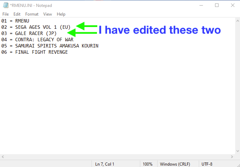Screen dimensions: 240x167
Task: Click the 100% zoom status bar entry
Action: click(148, 164)
